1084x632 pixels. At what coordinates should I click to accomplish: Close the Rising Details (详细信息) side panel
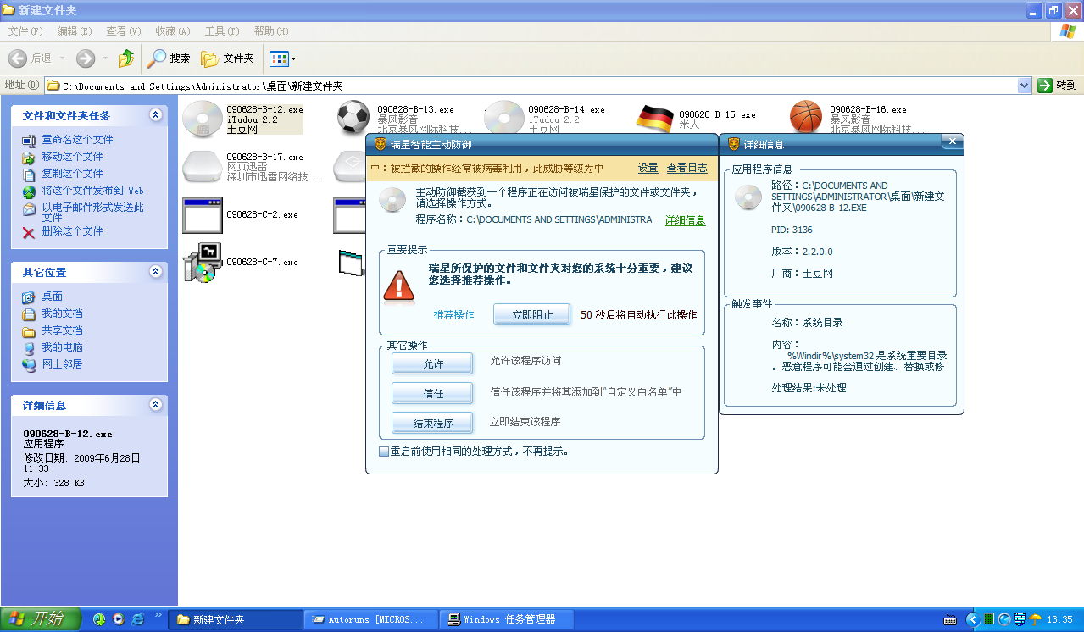tap(952, 142)
